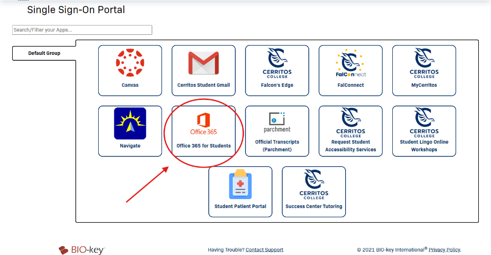Open Request Student Accessibility Services logo

pyautogui.click(x=351, y=122)
